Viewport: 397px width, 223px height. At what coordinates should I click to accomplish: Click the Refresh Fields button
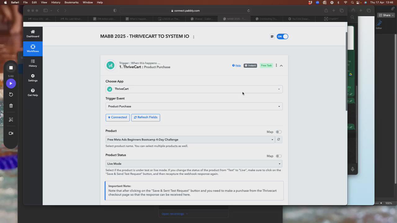[145, 117]
